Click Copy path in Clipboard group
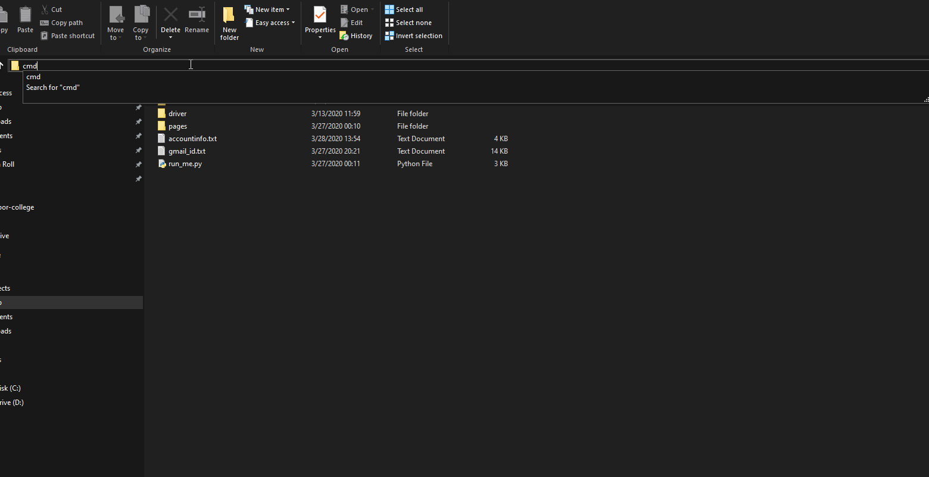 pos(61,23)
